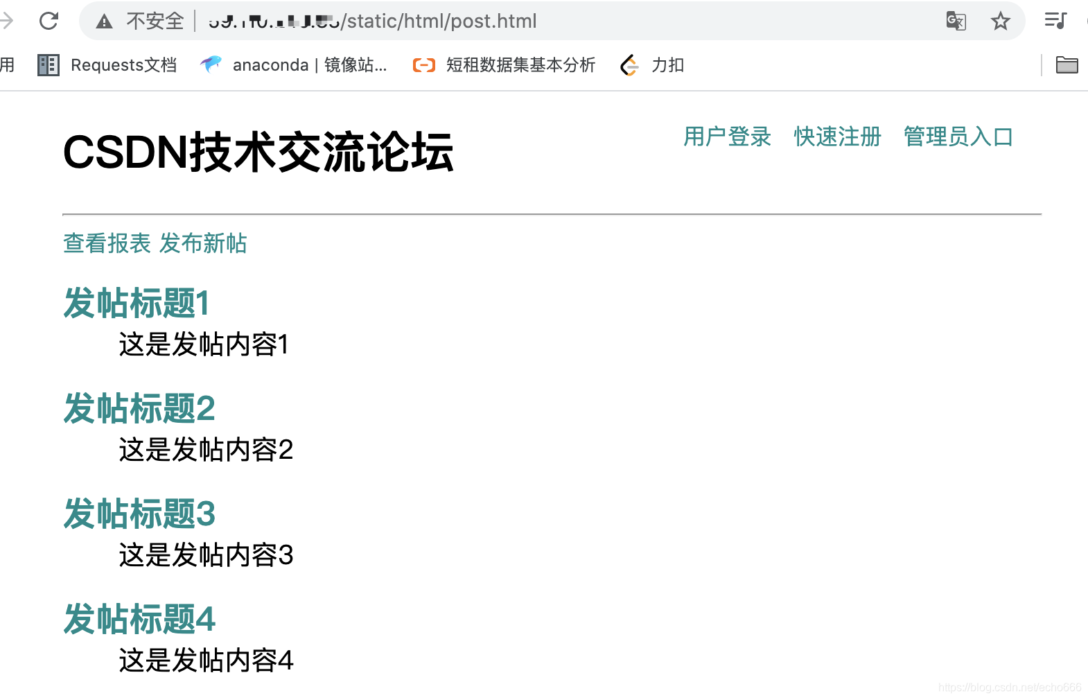Reload the page with the refresh icon
Screen dimensions: 1088x700
coord(49,21)
